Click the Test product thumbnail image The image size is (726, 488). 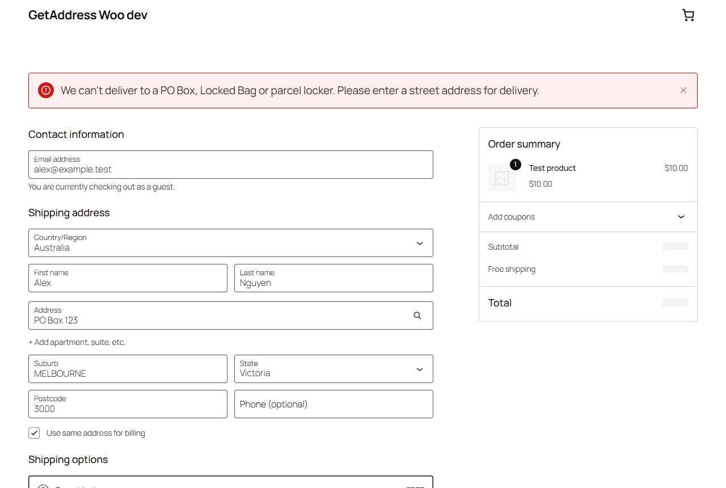point(502,178)
